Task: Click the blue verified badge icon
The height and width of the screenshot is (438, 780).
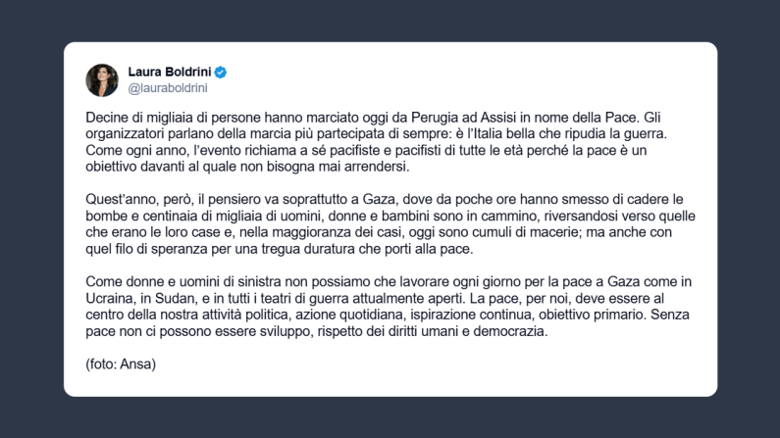Action: click(222, 73)
